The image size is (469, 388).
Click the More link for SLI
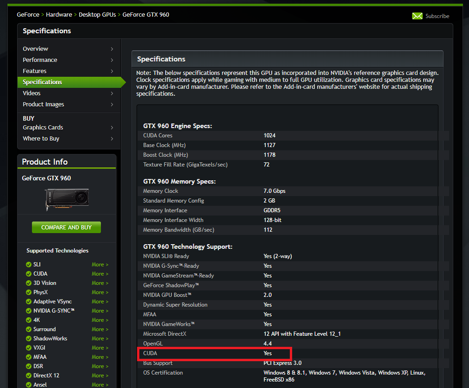(x=100, y=265)
